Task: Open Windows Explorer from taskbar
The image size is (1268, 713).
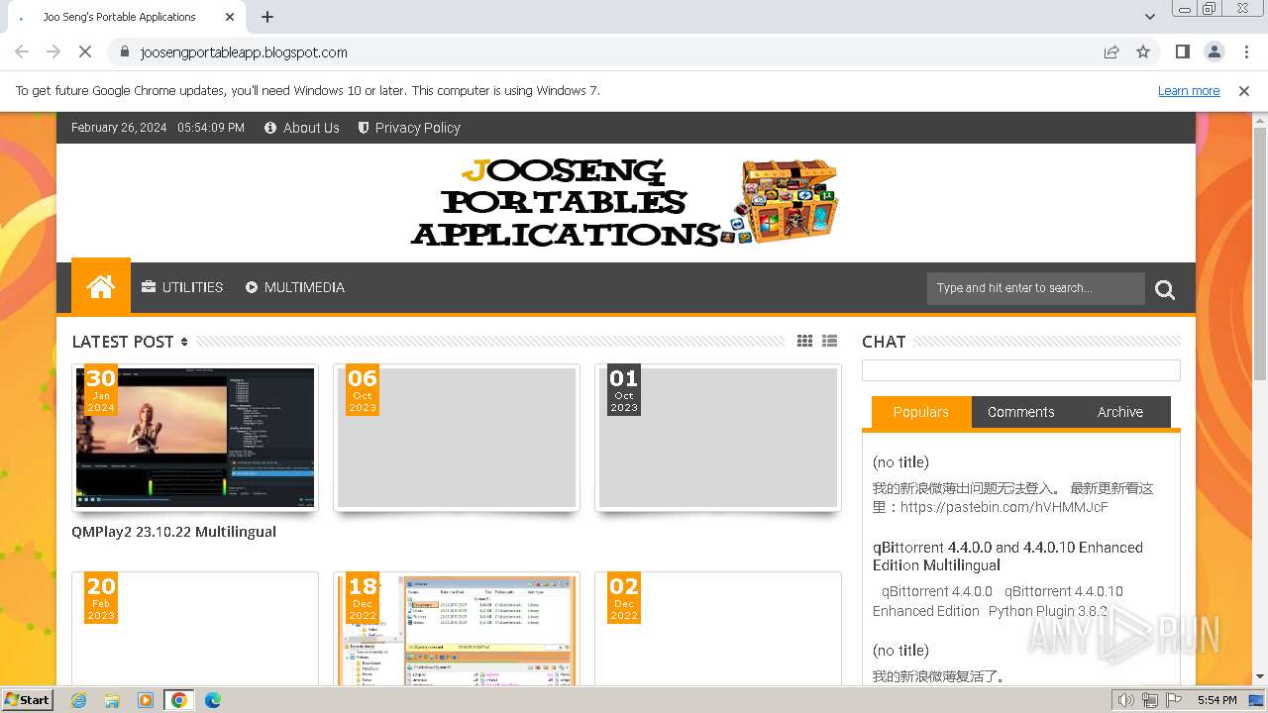Action: (112, 700)
